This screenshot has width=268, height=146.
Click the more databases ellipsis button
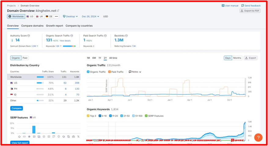click(57, 16)
